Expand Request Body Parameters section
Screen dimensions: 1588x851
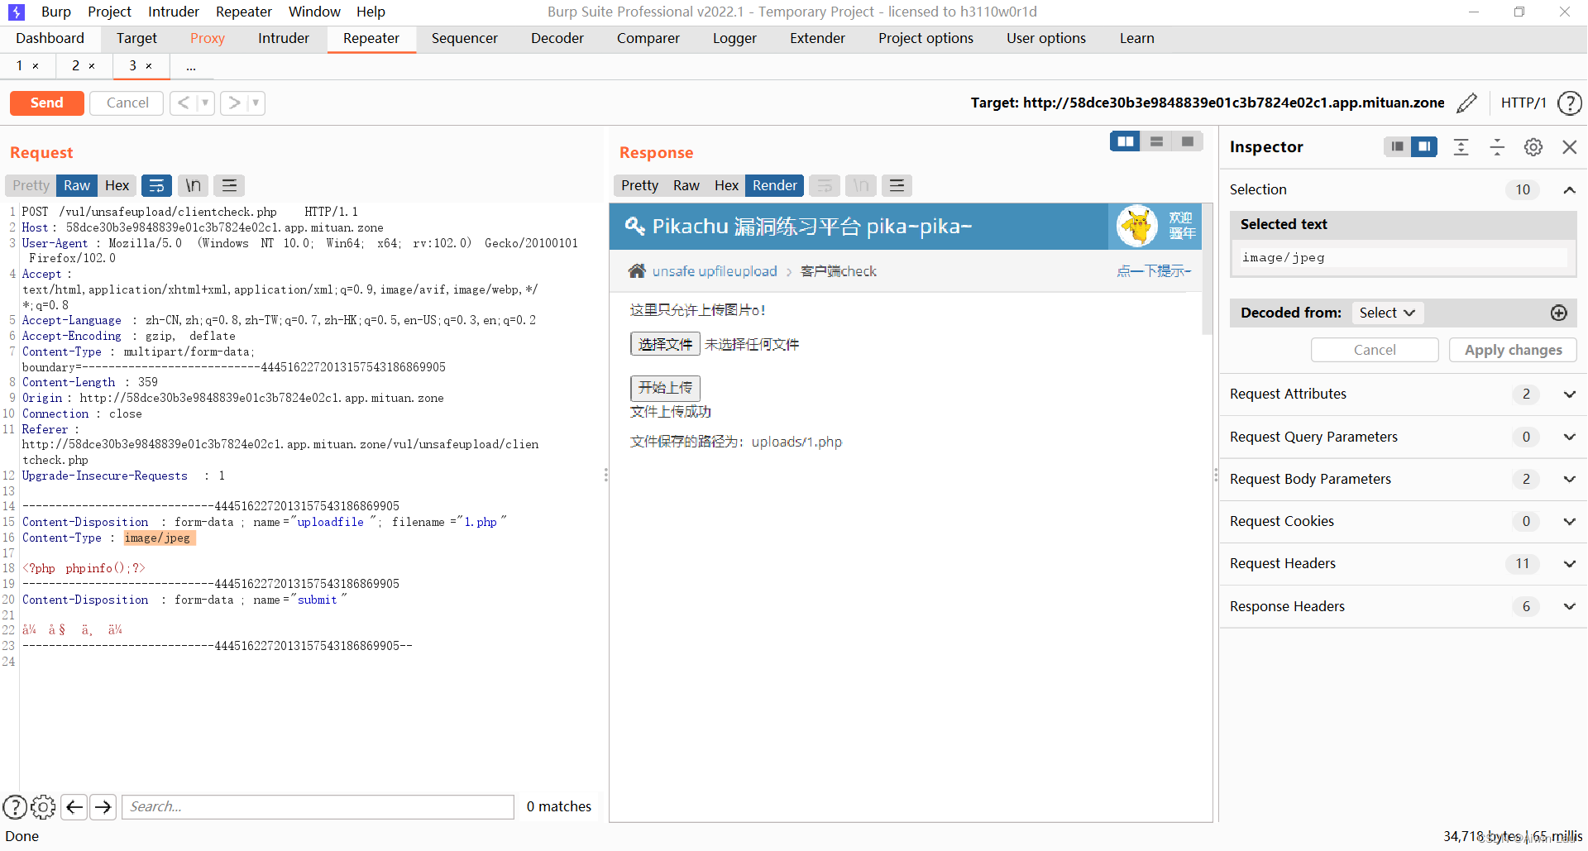pos(1569,479)
